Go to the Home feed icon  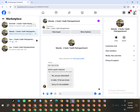click(43, 13)
